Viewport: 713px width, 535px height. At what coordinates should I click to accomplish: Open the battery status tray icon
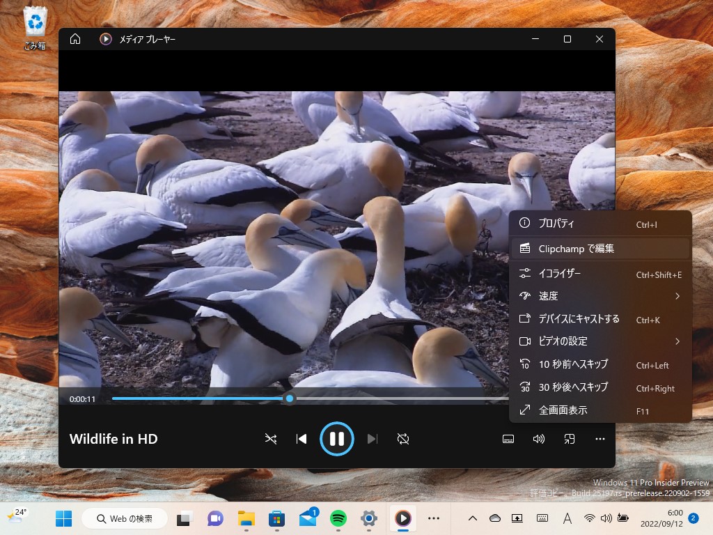[623, 518]
